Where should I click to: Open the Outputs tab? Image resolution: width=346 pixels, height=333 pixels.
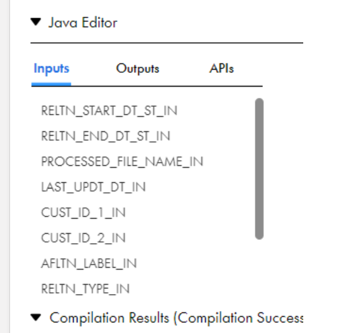(138, 68)
